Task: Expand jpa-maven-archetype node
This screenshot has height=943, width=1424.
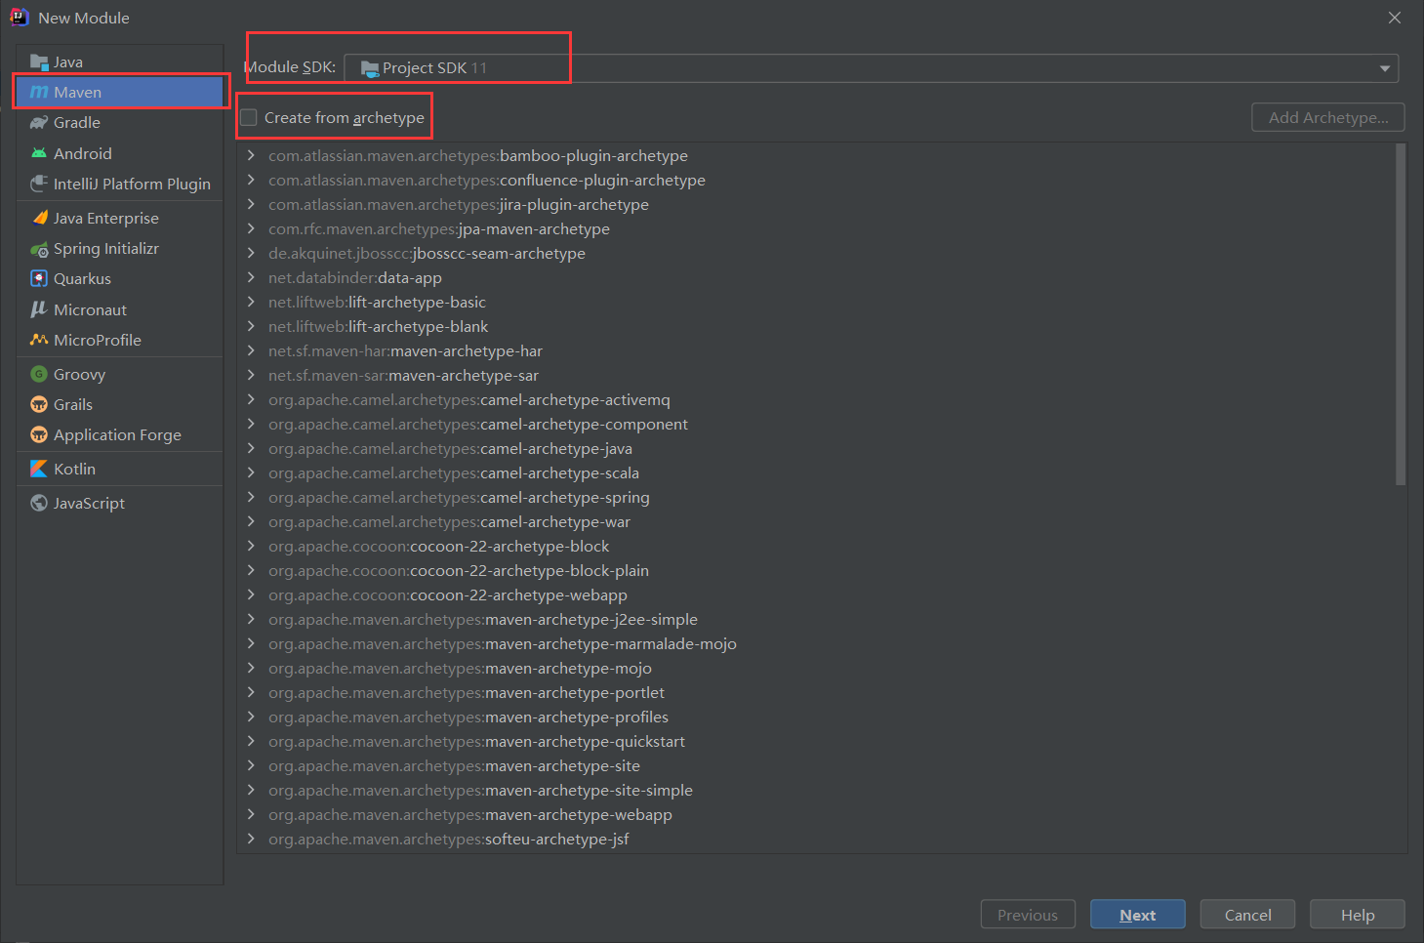Action: click(x=251, y=228)
